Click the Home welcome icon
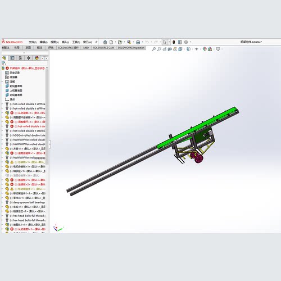 click(105, 42)
